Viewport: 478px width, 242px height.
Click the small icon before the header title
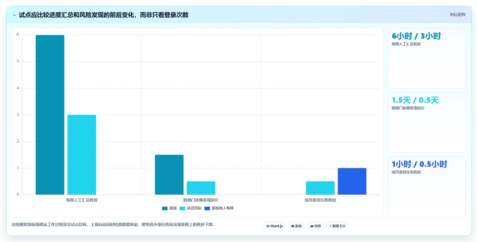tap(14, 15)
